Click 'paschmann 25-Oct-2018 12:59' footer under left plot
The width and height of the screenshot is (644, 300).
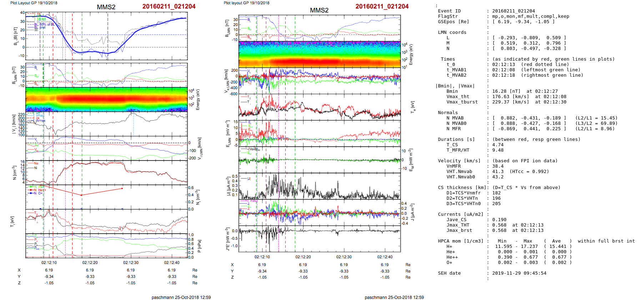(x=181, y=298)
